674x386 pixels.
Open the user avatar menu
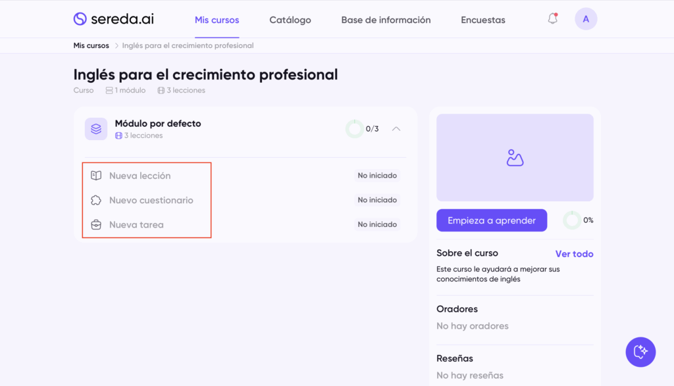point(586,19)
